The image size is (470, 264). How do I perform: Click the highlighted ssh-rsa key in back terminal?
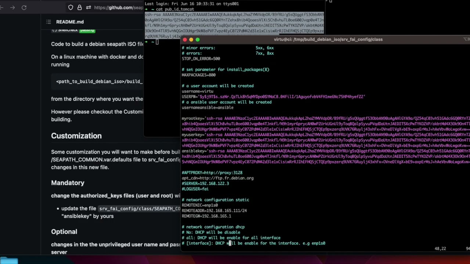(234, 25)
